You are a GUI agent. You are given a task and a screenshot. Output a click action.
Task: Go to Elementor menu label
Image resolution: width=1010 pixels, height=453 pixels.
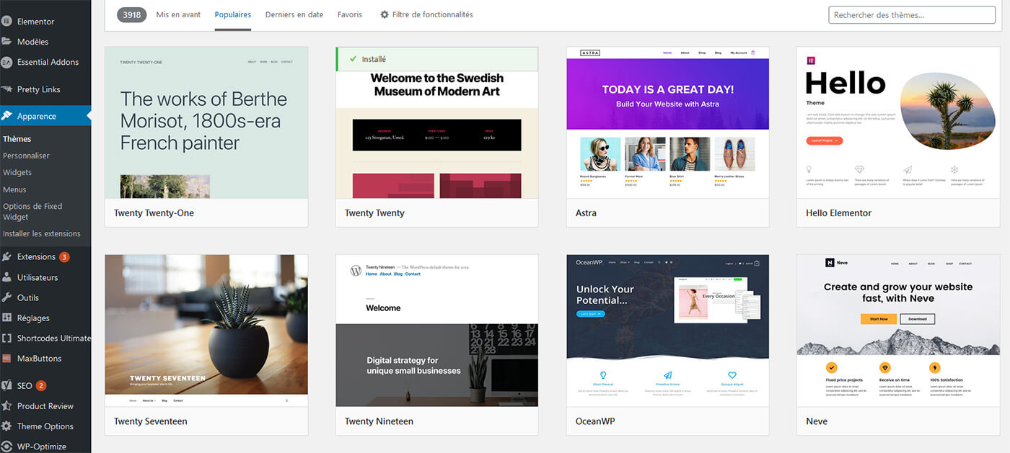(36, 22)
